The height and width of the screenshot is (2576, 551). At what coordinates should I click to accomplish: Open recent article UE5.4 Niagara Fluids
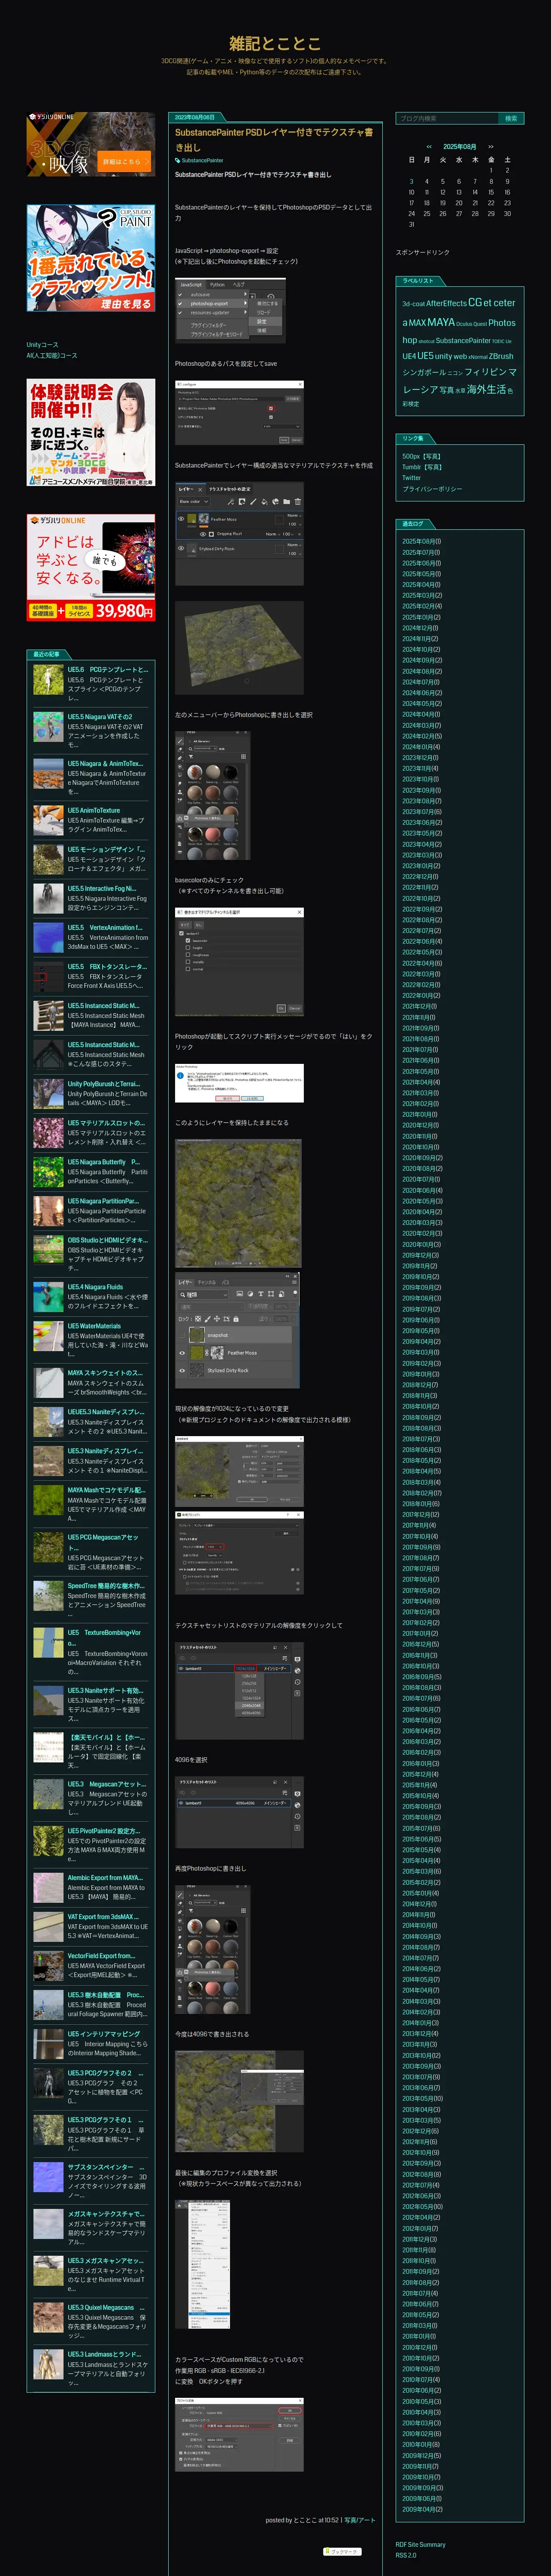95,1287
